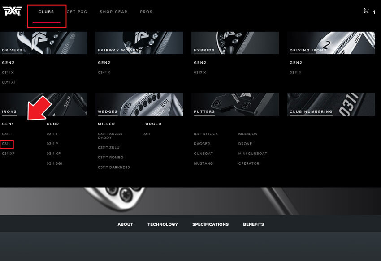Select the Drivers category banner
Viewport: 381px width, 261px height.
pyautogui.click(x=43, y=43)
